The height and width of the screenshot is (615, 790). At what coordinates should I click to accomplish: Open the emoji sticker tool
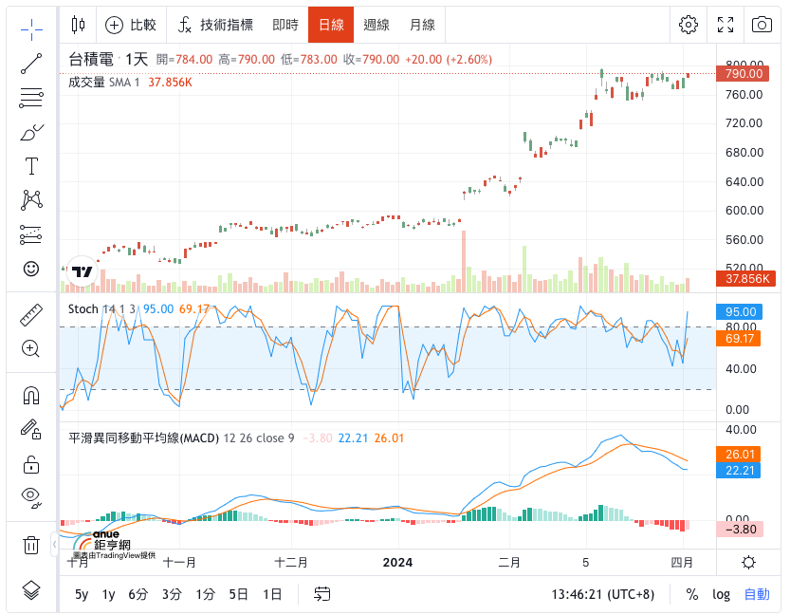(31, 269)
